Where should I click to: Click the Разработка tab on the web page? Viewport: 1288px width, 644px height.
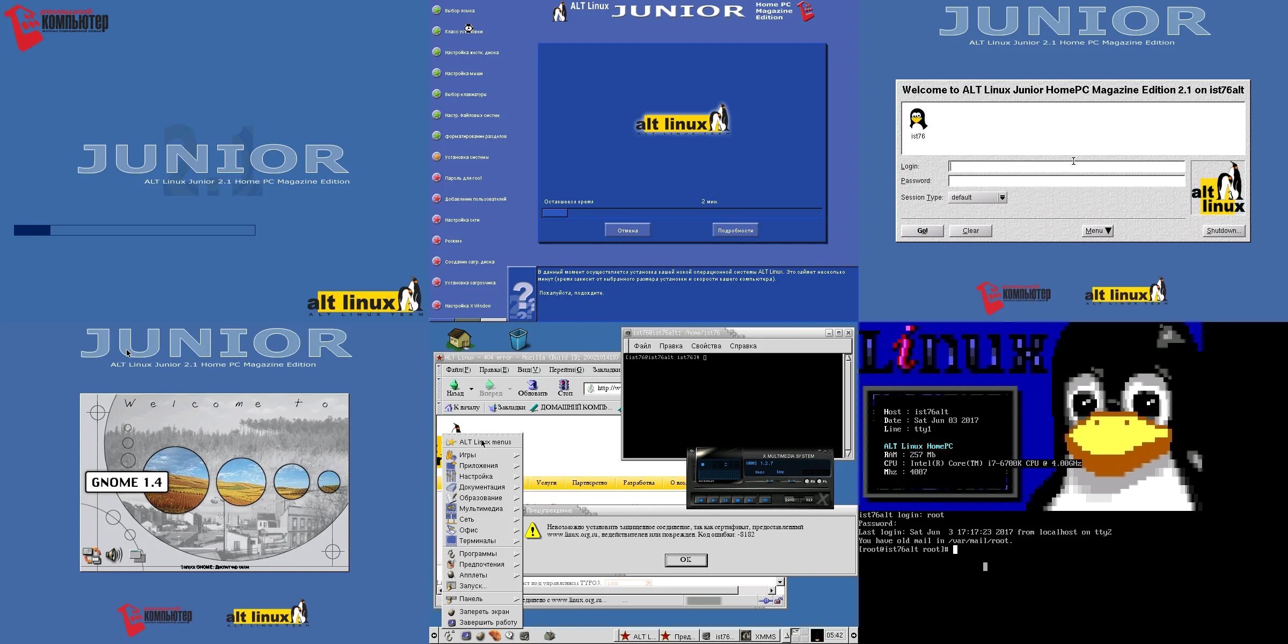[639, 482]
